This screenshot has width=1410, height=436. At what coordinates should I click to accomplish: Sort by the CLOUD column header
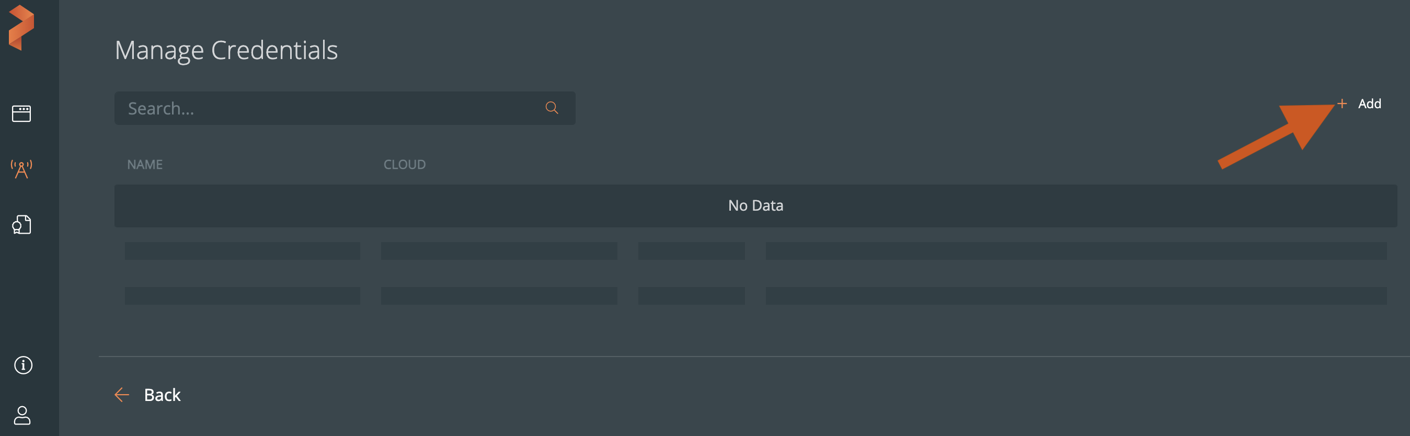(405, 165)
